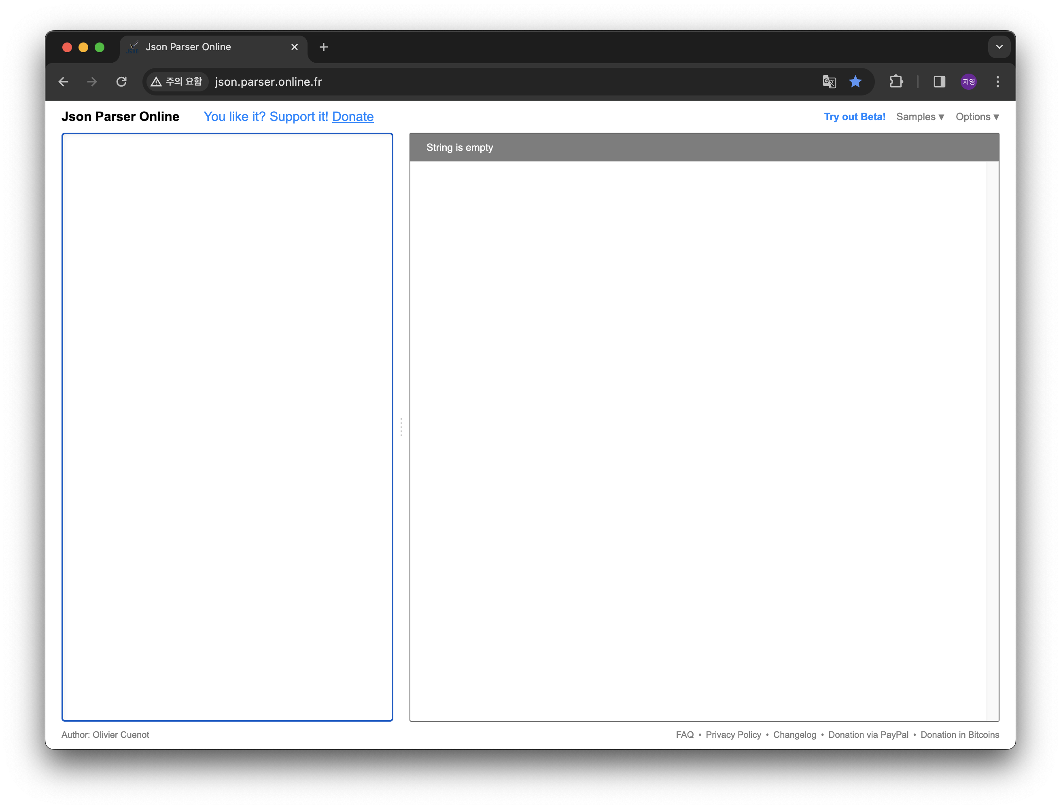The height and width of the screenshot is (809, 1061).
Task: Open the Google Translate icon
Action: click(829, 82)
